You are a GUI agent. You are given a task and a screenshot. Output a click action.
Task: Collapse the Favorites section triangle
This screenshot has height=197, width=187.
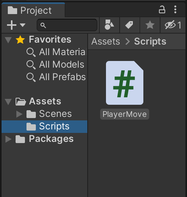point(8,40)
